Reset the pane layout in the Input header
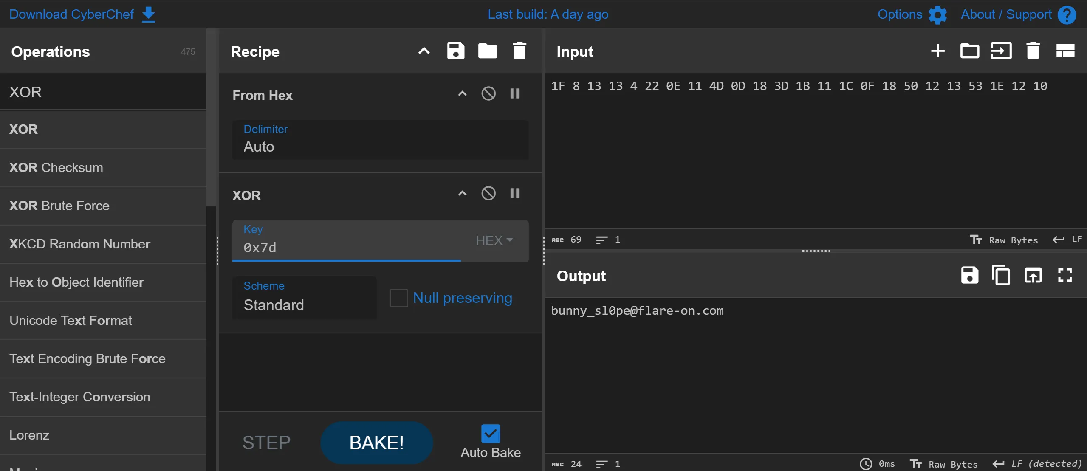The height and width of the screenshot is (471, 1087). click(x=1065, y=51)
